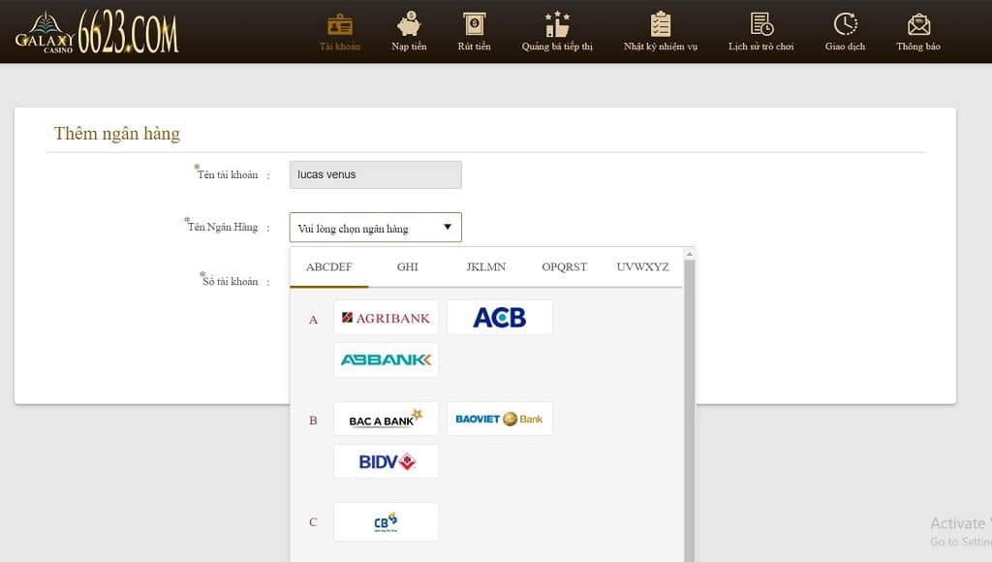Switch to the OPQRST tab
Viewport: 992px width, 562px height.
click(x=565, y=267)
